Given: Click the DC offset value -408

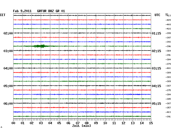Looking at the screenshot, I should coord(168,24).
